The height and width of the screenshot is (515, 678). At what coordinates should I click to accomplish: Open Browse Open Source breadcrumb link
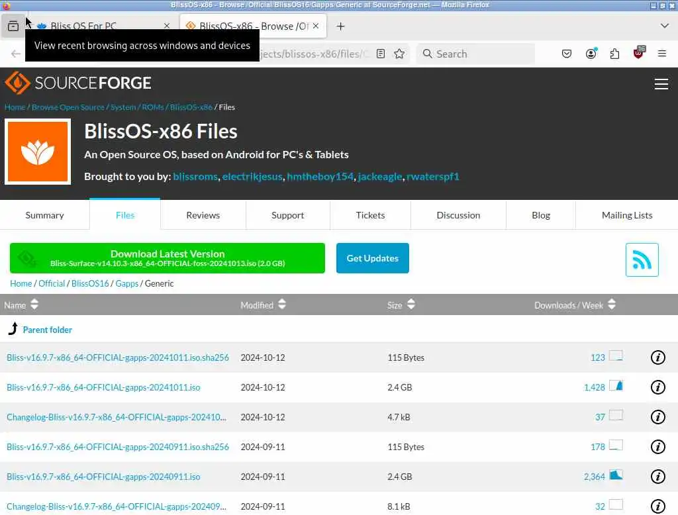point(68,107)
